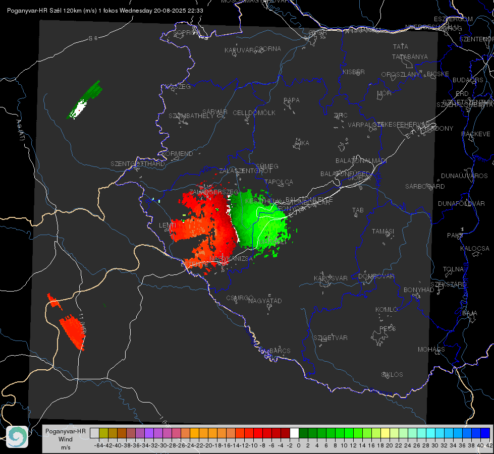
Task: Click the DUNAÚJVÁROS town label
Action: pyautogui.click(x=464, y=176)
